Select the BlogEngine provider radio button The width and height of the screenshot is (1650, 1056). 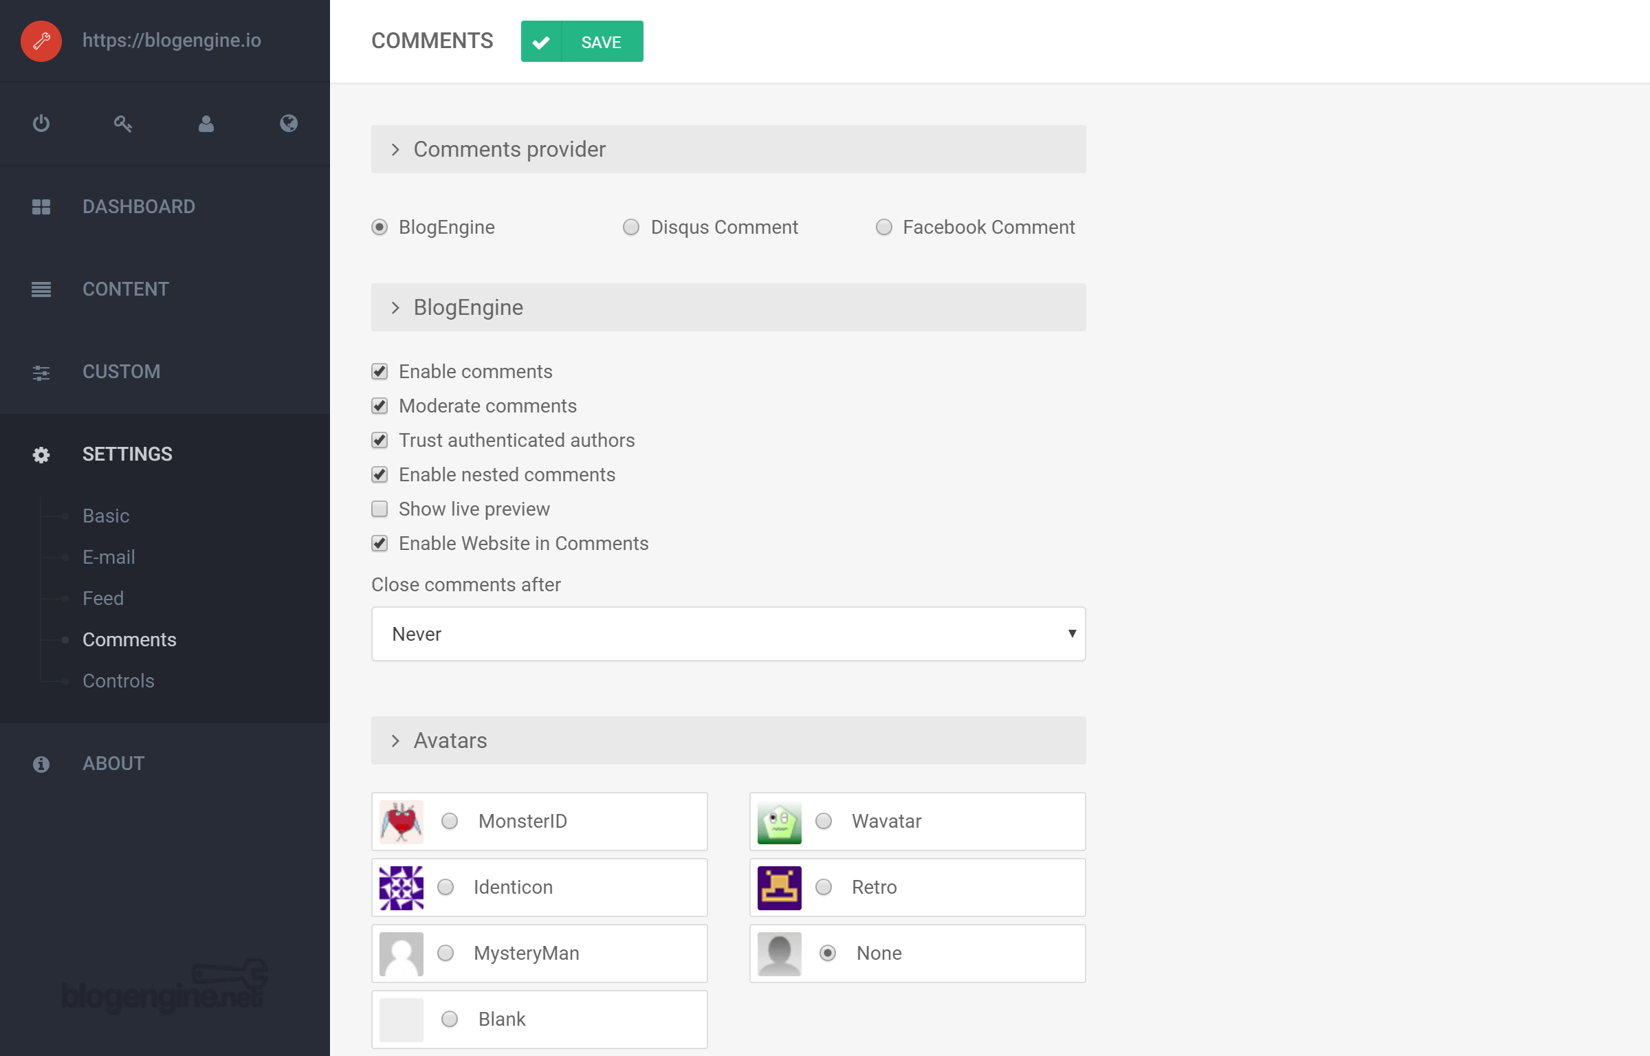(x=379, y=227)
